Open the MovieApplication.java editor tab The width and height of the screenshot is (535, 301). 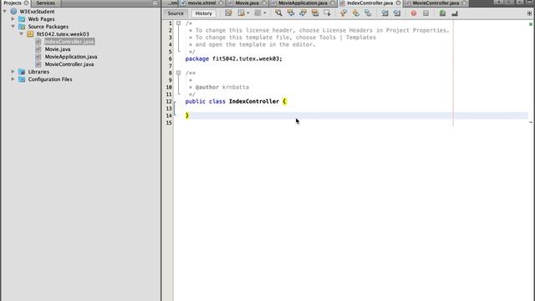pos(303,3)
